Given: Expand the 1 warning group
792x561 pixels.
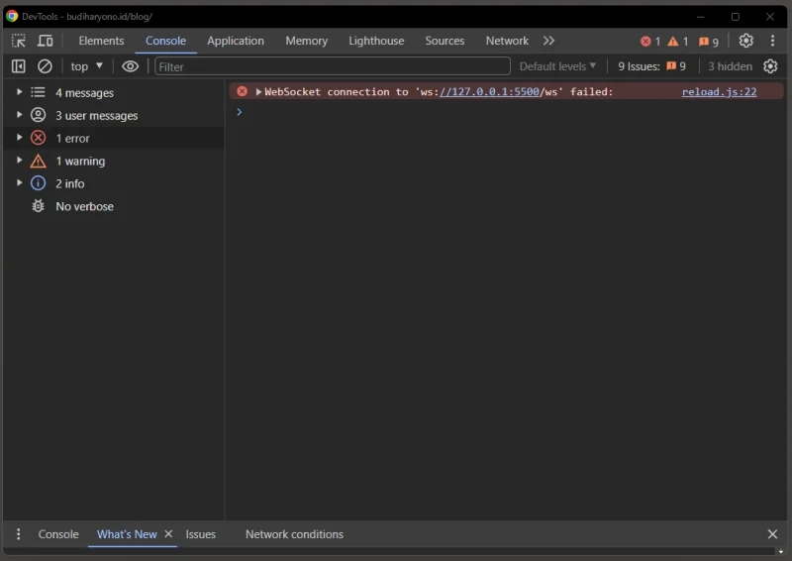Looking at the screenshot, I should point(19,161).
